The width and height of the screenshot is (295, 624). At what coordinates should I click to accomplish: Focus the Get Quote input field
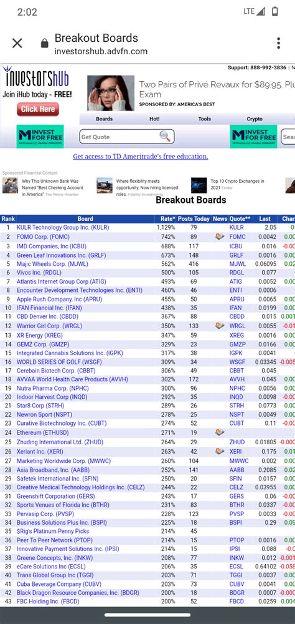tap(127, 137)
